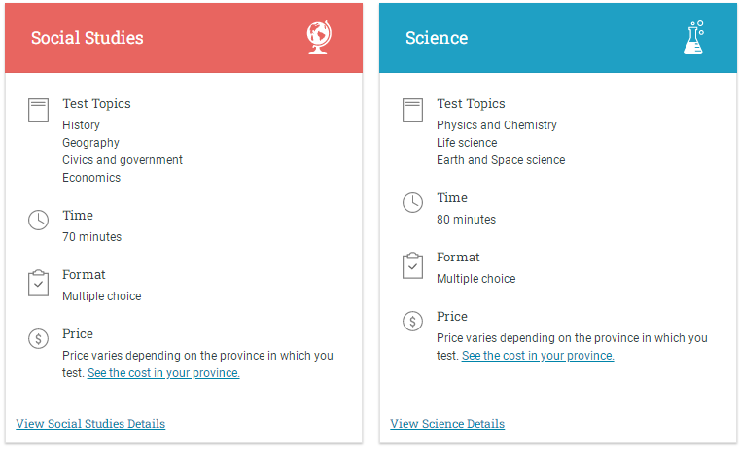The height and width of the screenshot is (449, 739).
Task: Click the Social Studies Test Topics document icon
Action: (38, 110)
